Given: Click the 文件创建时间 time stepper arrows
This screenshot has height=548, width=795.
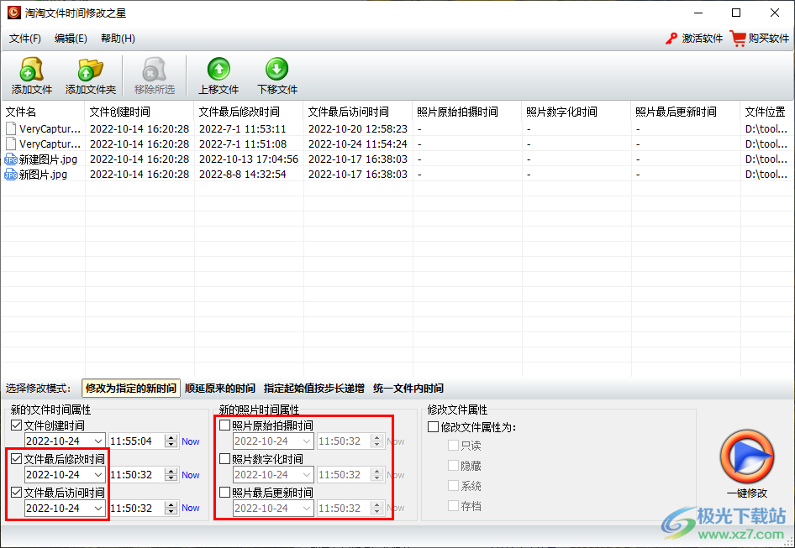Looking at the screenshot, I should (171, 441).
